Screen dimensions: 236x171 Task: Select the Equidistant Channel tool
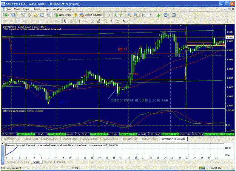(99, 21)
